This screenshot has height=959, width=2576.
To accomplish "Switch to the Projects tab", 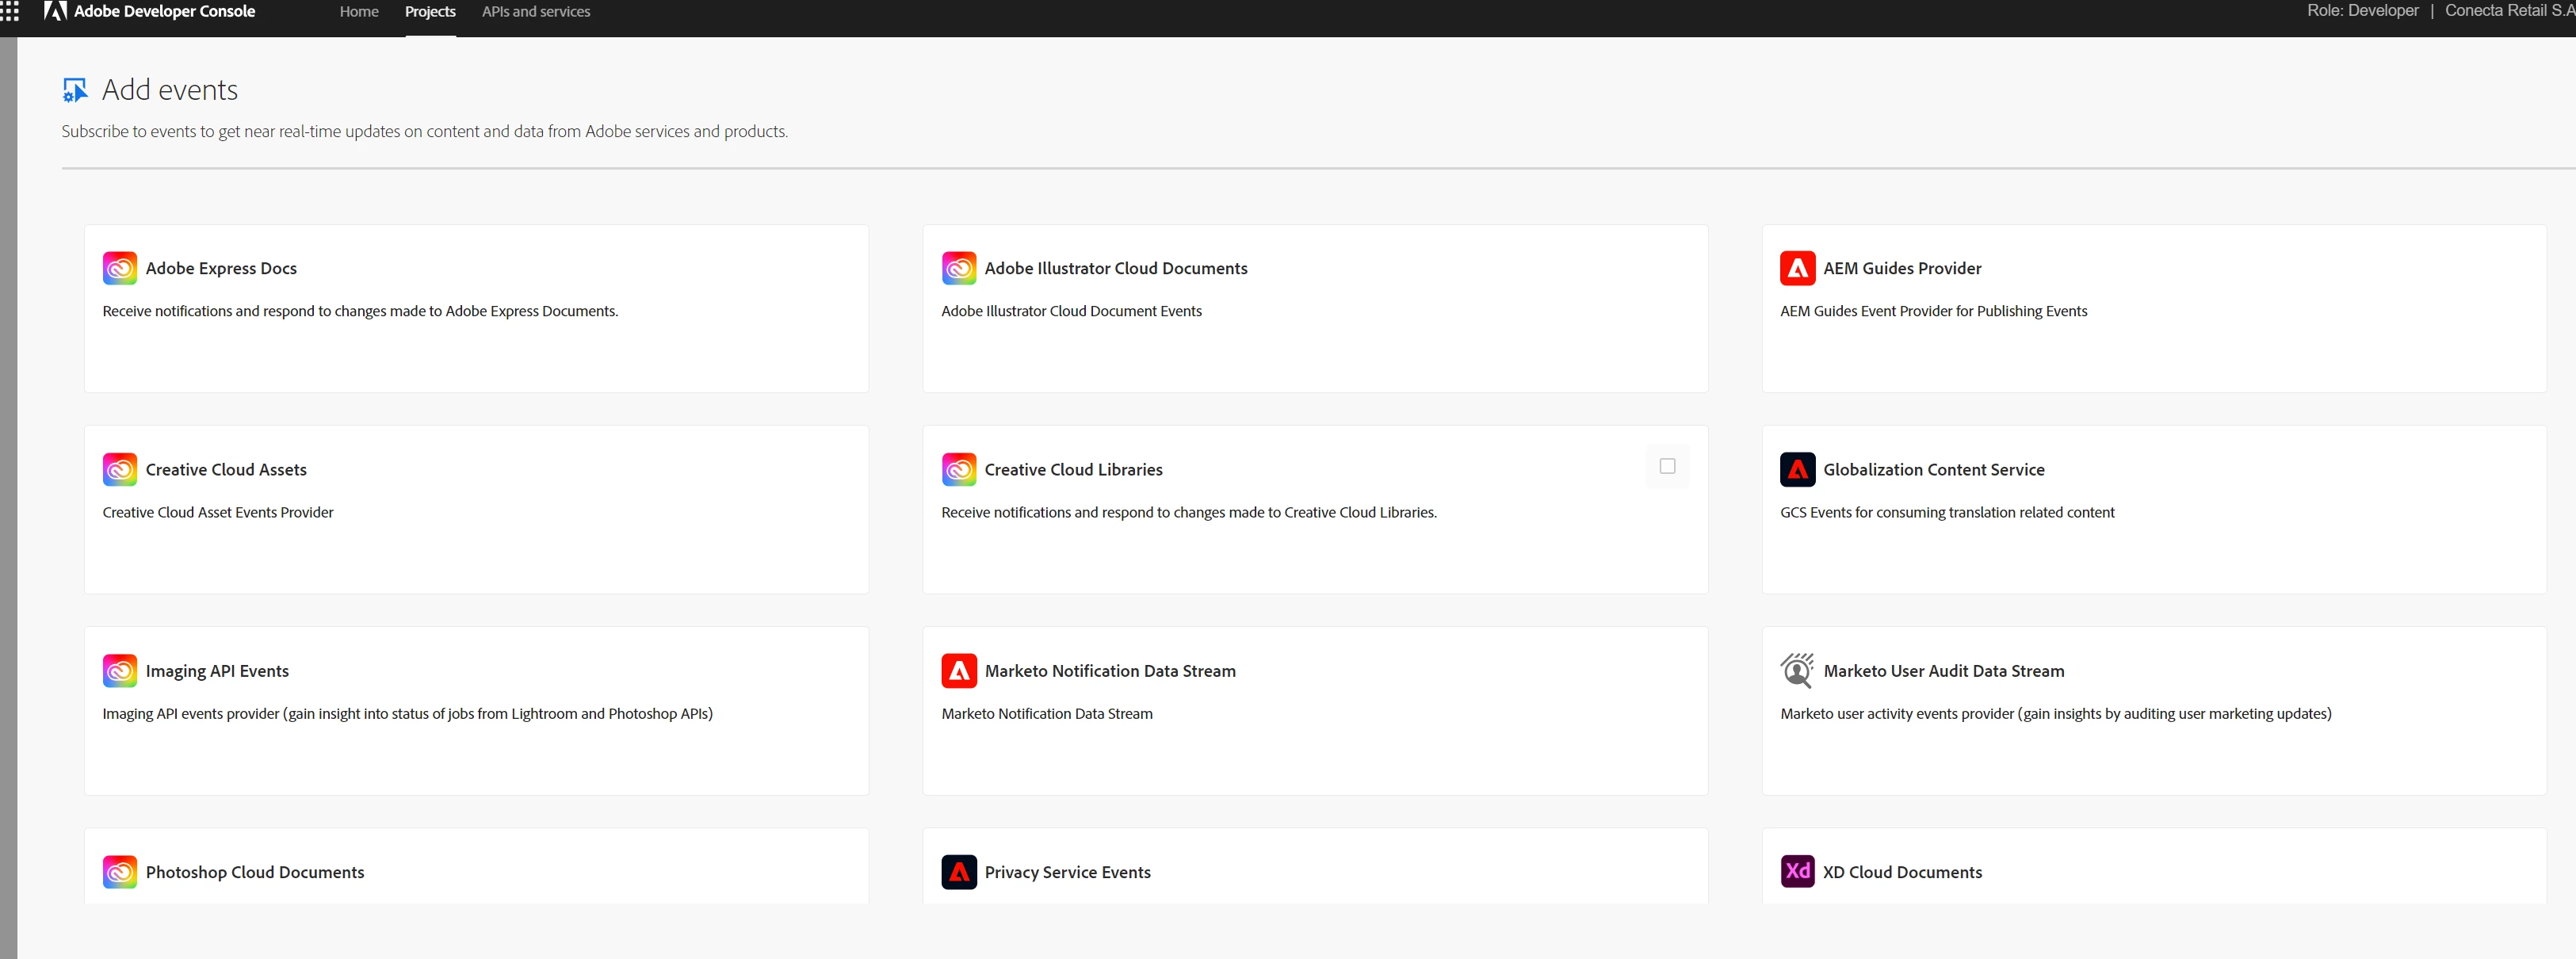I will [430, 12].
